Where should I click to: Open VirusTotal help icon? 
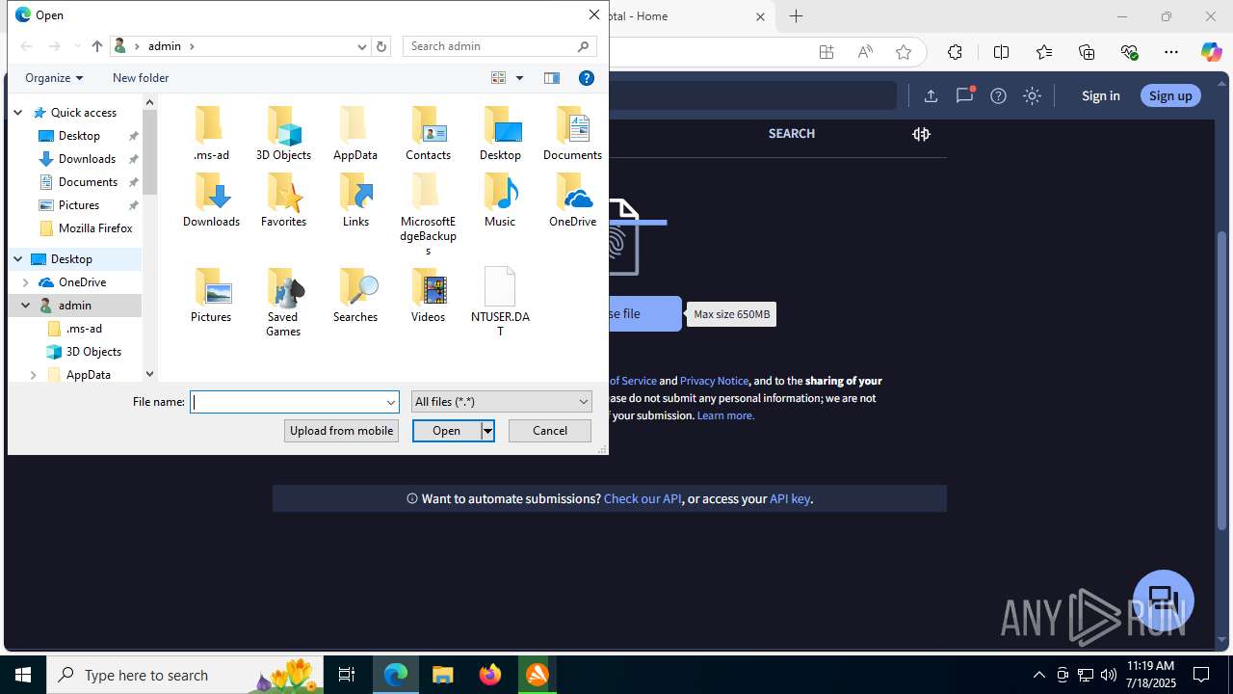998,95
